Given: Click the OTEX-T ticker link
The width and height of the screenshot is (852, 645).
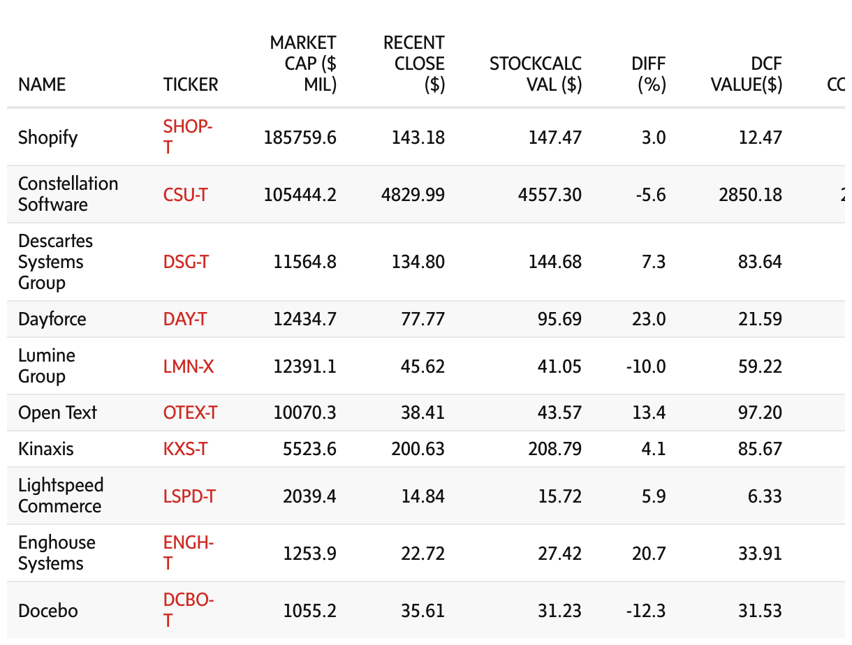Looking at the screenshot, I should [x=190, y=413].
